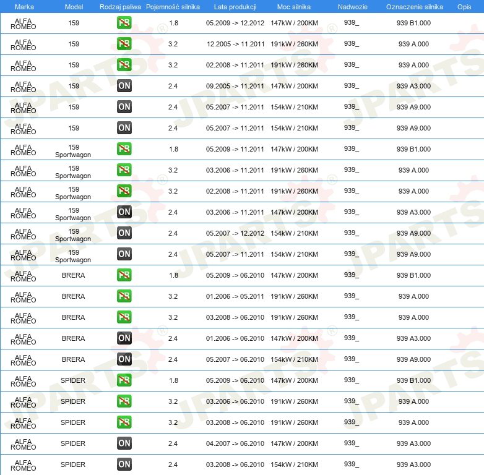Click BRERA model cell in the 1.8 row
The width and height of the screenshot is (484, 475).
(73, 275)
